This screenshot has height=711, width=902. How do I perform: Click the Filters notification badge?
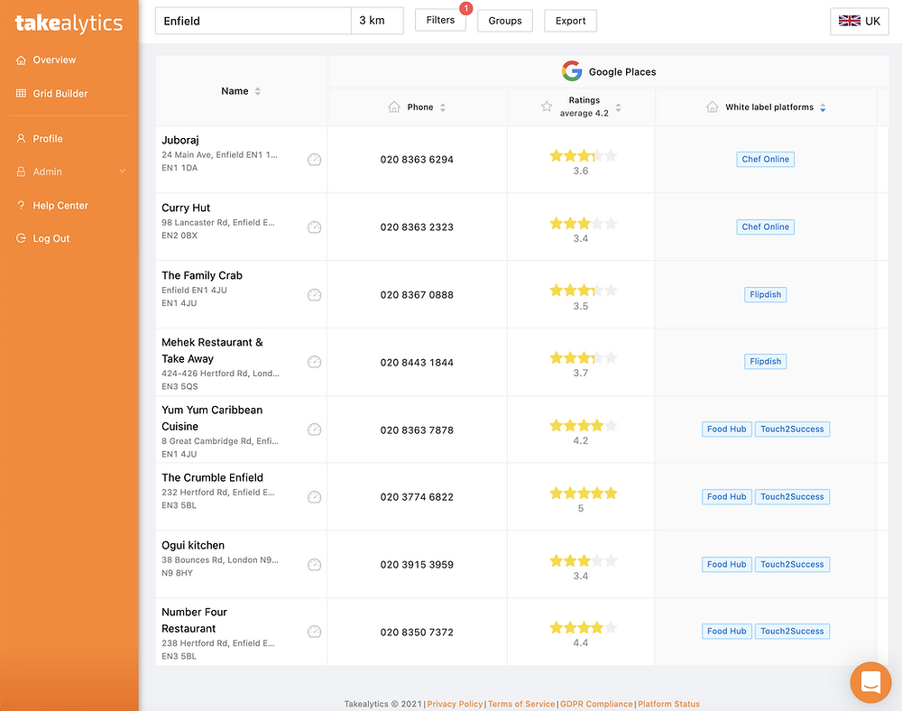pyautogui.click(x=466, y=8)
